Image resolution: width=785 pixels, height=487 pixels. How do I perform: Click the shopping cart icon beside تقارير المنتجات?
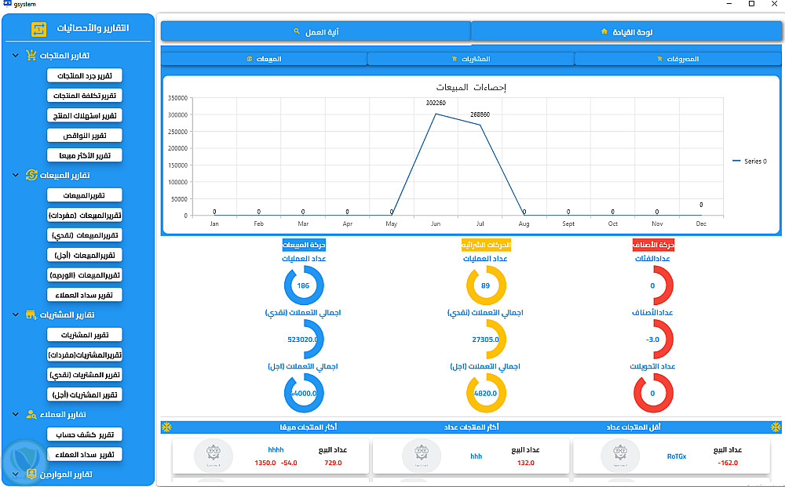31,55
